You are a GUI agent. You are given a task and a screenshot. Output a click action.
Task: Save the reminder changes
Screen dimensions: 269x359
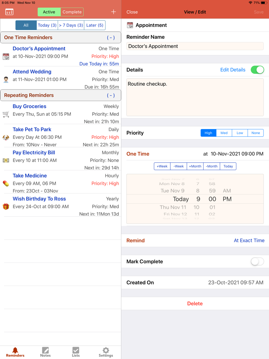[x=259, y=12]
